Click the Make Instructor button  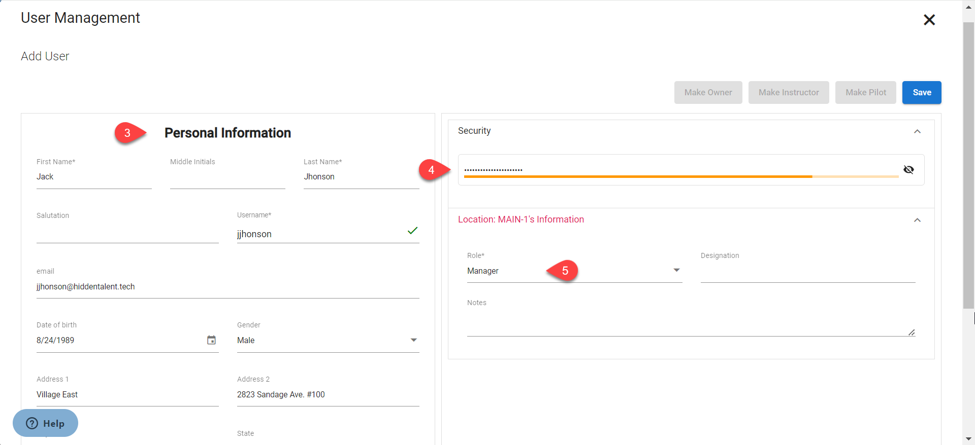coord(788,92)
